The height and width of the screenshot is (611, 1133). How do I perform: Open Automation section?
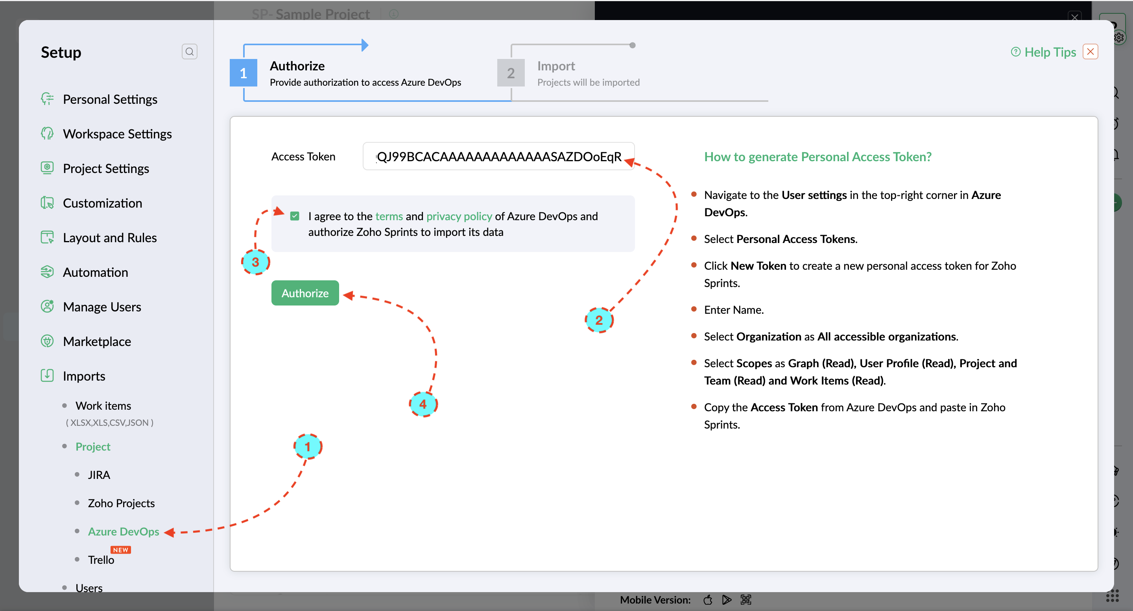pyautogui.click(x=96, y=272)
